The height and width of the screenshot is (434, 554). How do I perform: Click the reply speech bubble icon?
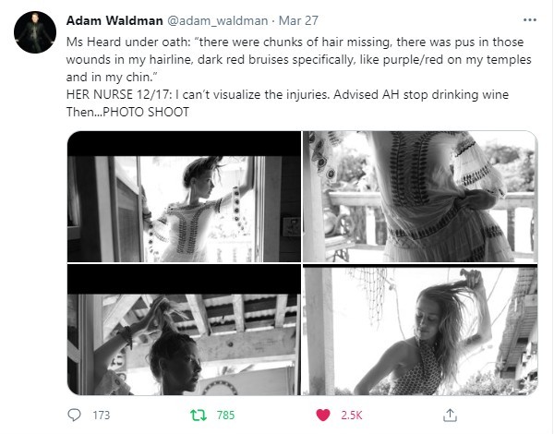[74, 415]
